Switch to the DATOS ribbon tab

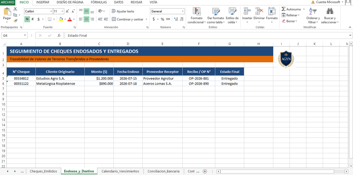(119, 2)
